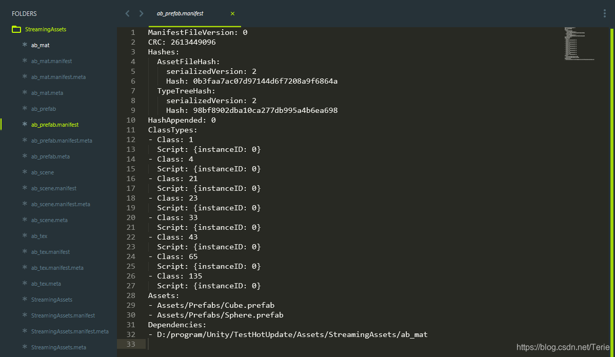Open ab_scene file in sidebar

tap(43, 172)
